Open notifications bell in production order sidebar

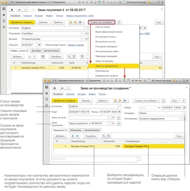pos(46,105)
